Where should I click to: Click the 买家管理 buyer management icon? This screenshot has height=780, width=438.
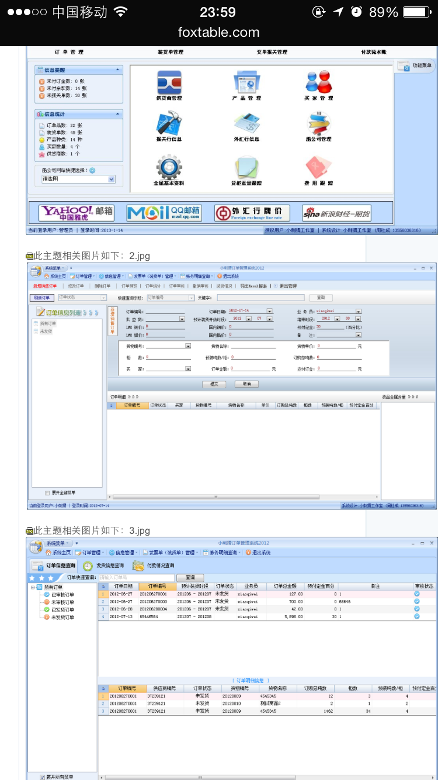(x=318, y=82)
